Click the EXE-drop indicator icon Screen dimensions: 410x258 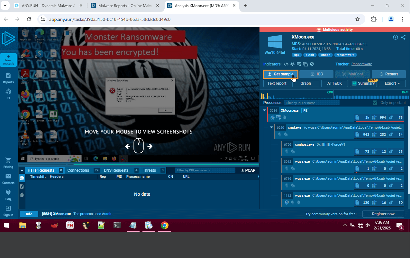pyautogui.click(x=299, y=64)
